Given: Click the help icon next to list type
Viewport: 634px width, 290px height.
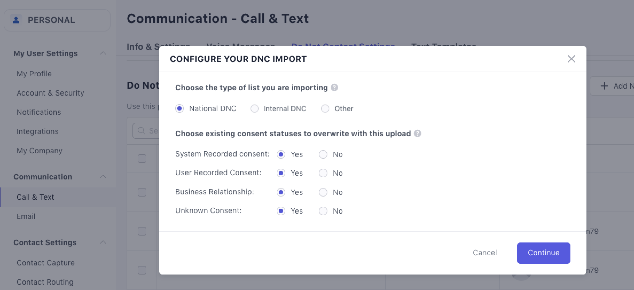Looking at the screenshot, I should click(334, 88).
